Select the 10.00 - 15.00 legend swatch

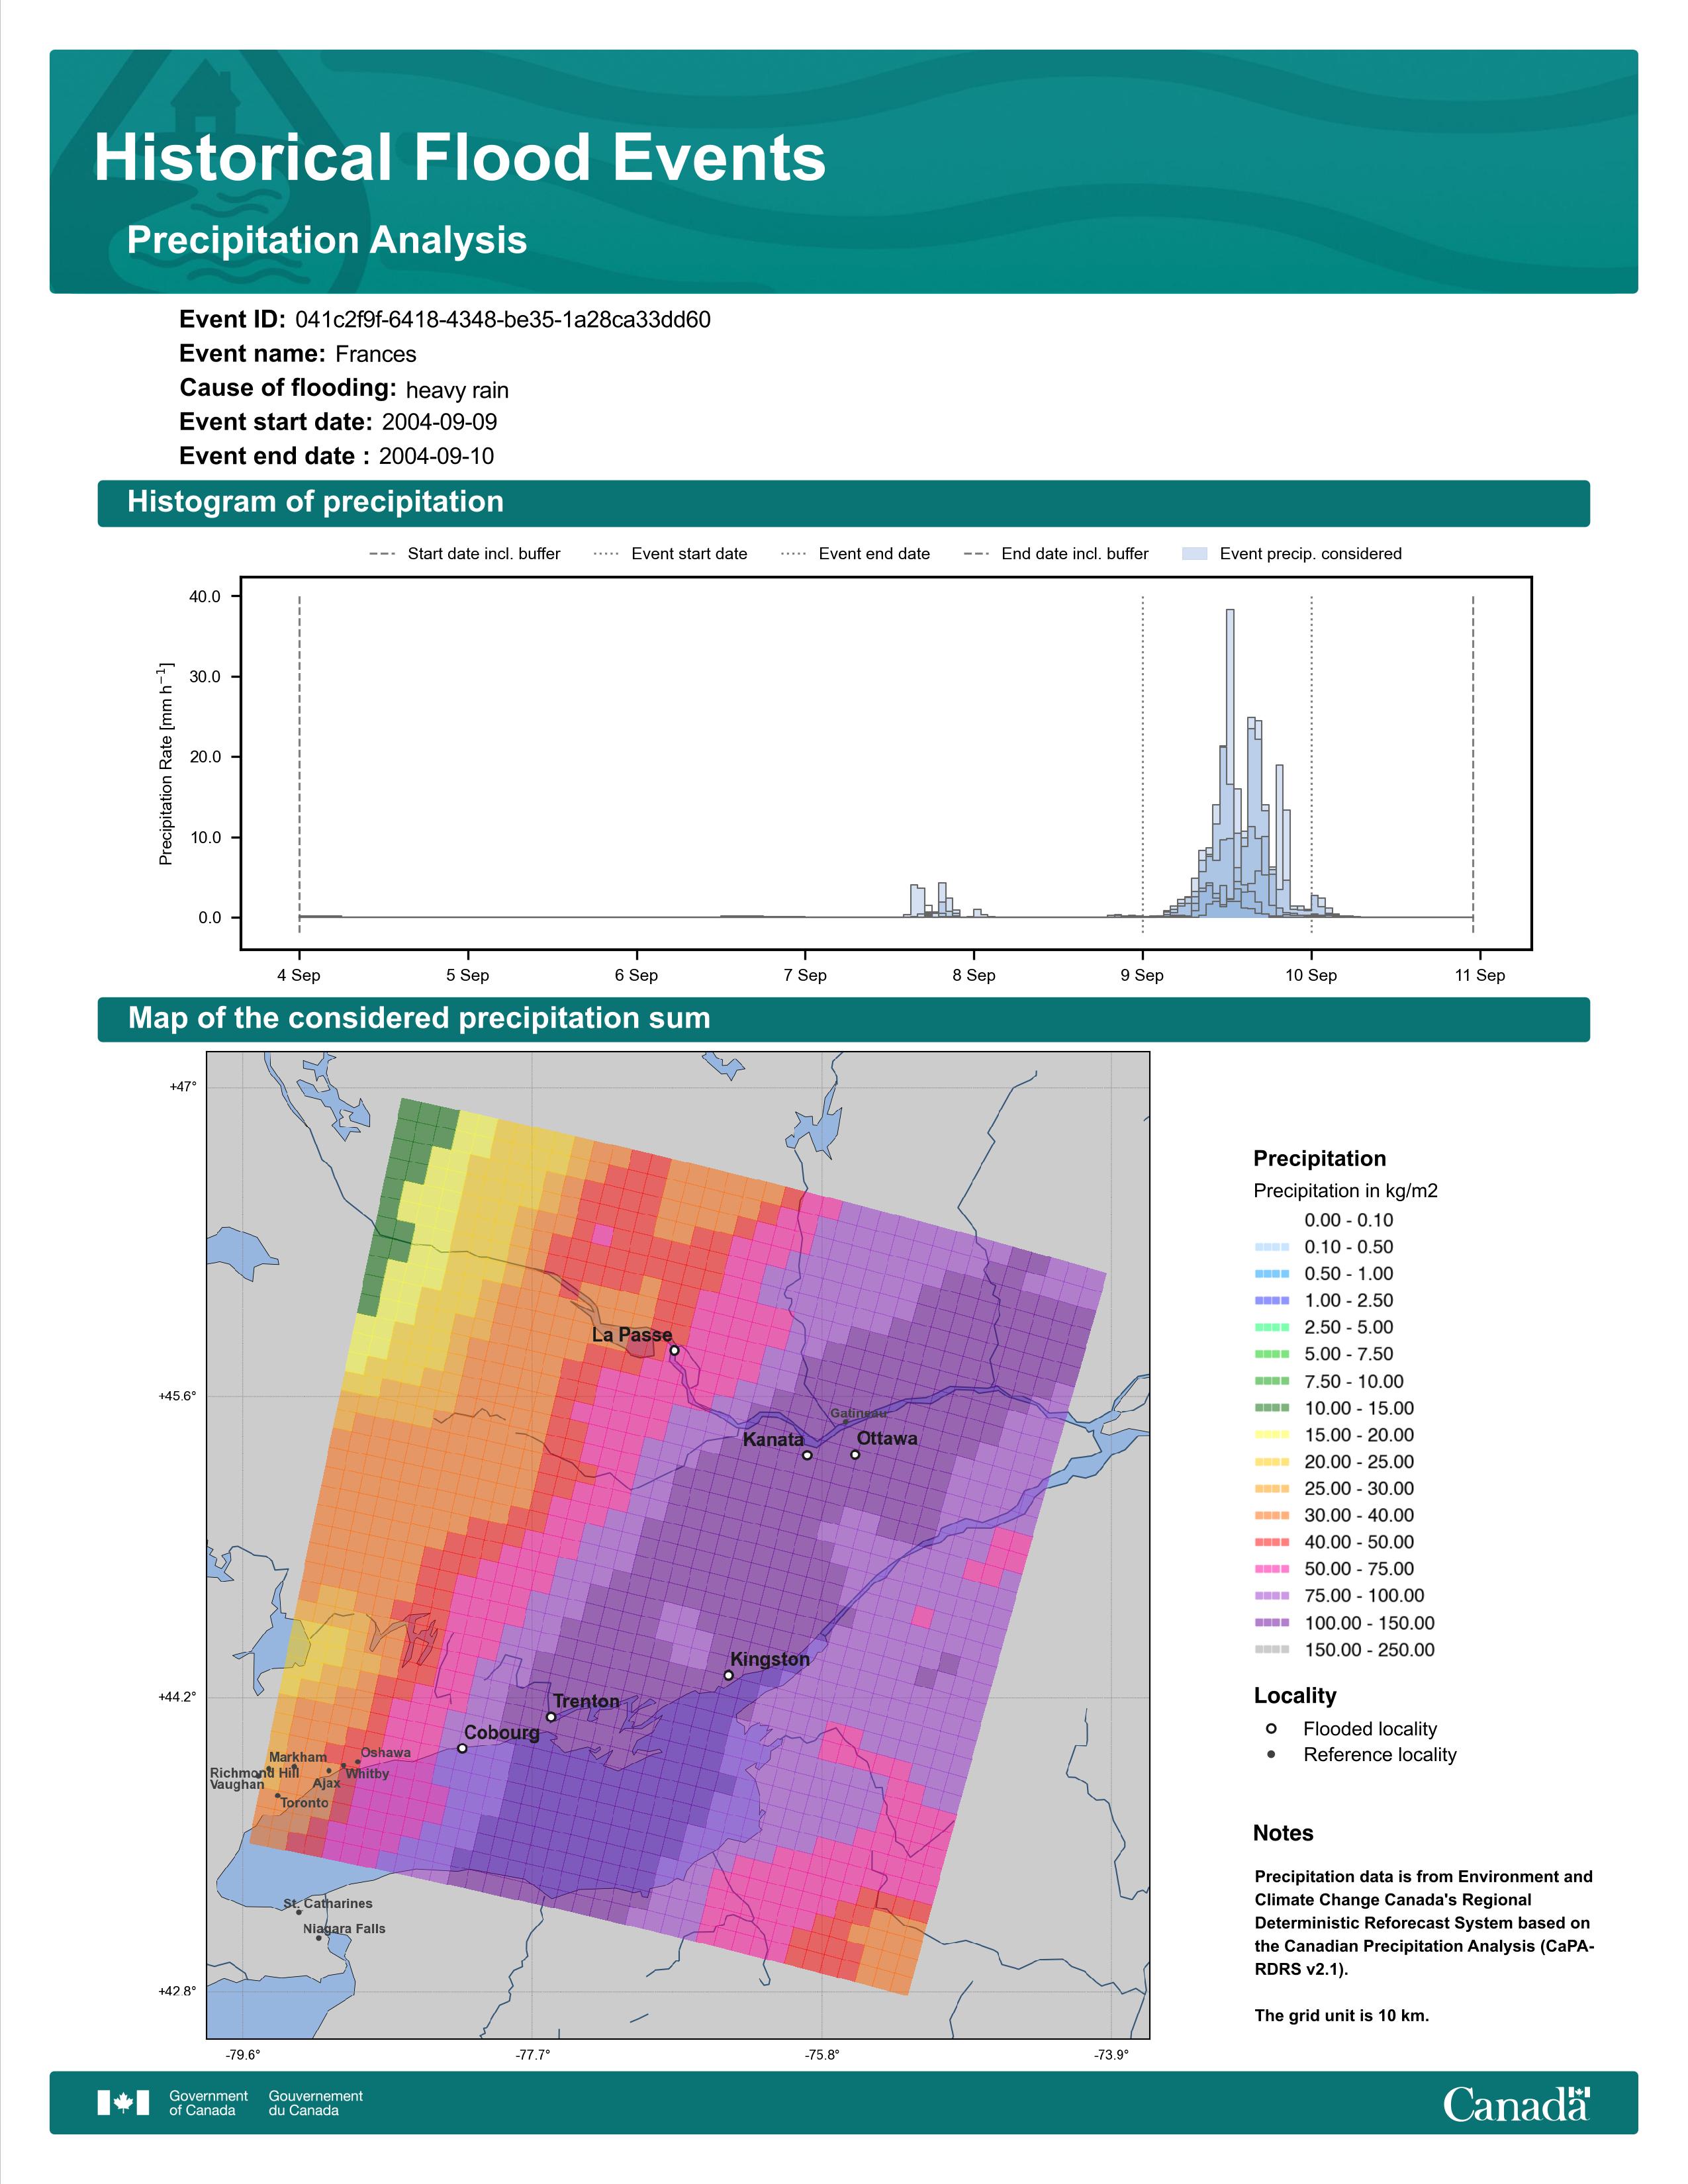(1272, 1408)
